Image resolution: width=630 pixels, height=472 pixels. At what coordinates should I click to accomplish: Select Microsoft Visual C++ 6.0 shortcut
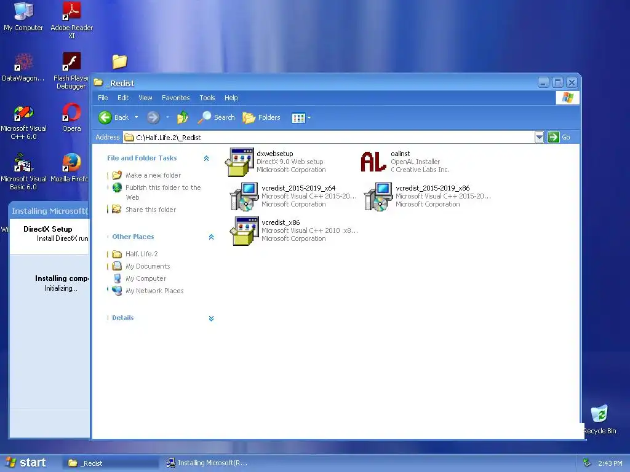pos(23,122)
